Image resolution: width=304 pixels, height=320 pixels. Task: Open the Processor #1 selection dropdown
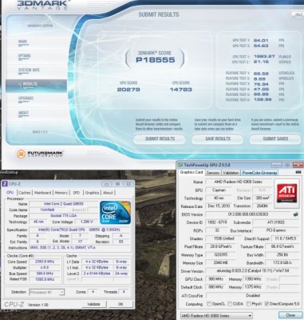[x=46, y=292]
